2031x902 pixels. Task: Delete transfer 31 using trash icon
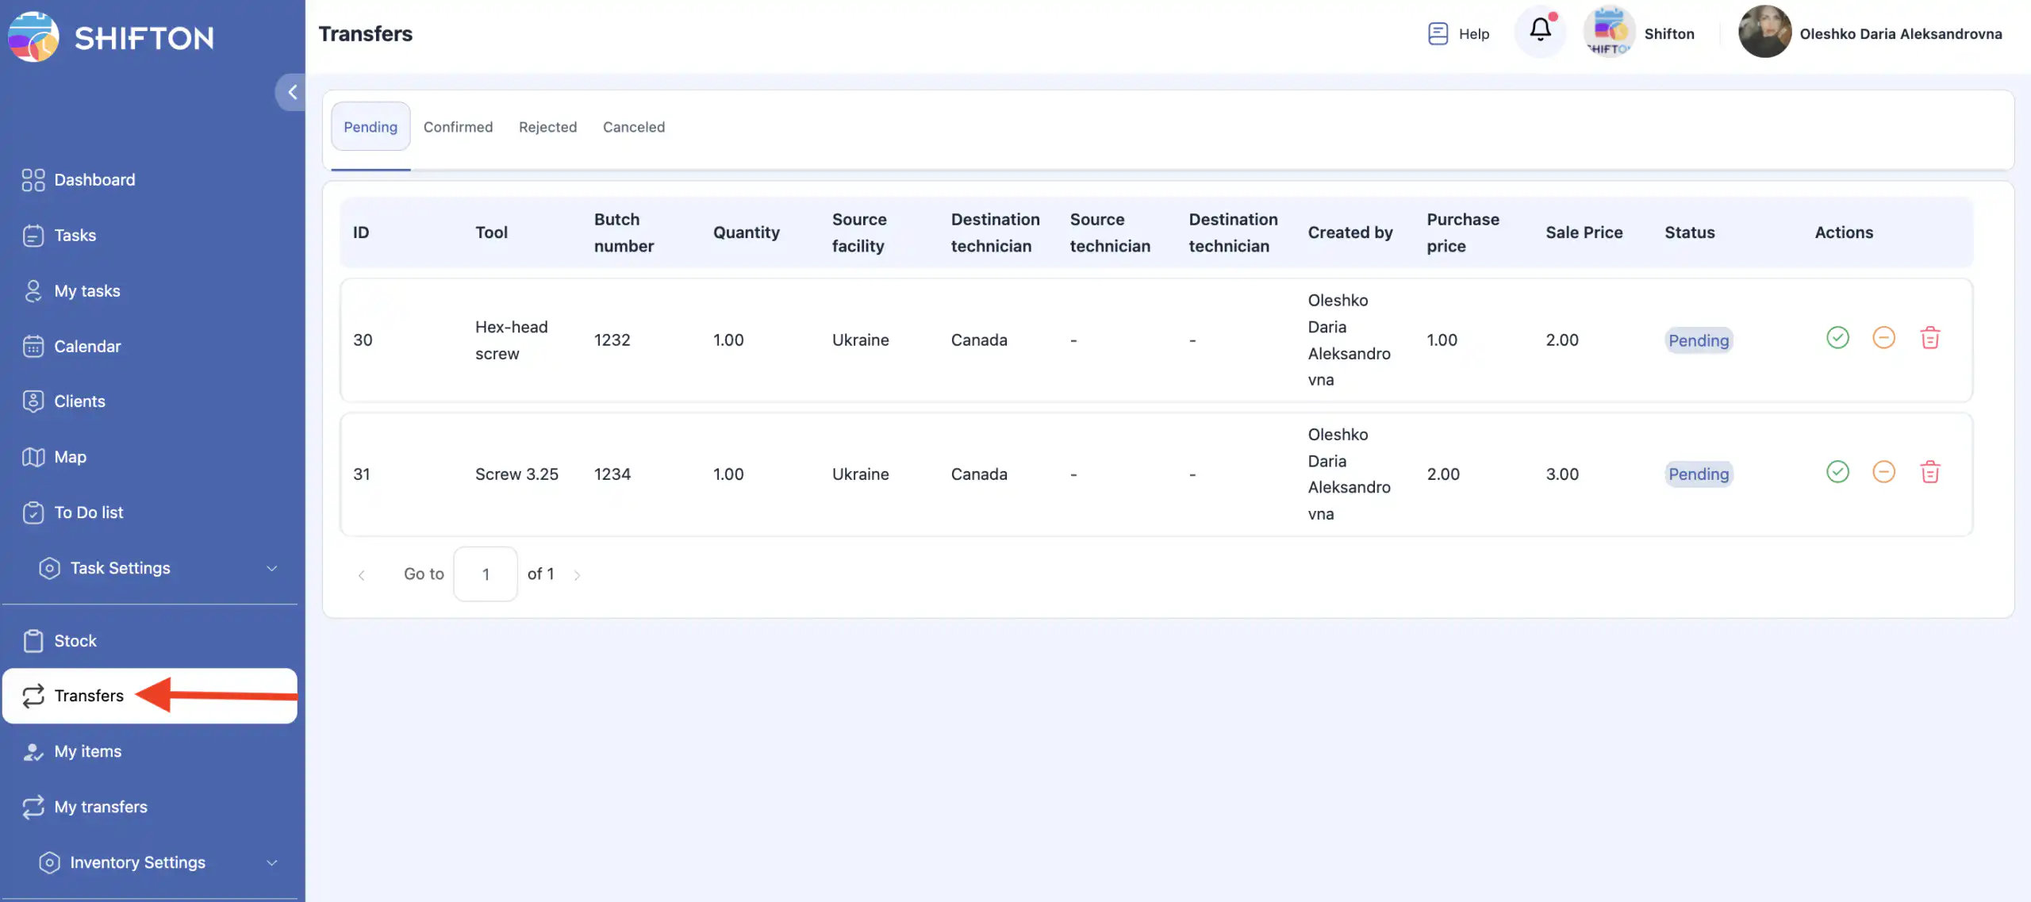point(1929,473)
